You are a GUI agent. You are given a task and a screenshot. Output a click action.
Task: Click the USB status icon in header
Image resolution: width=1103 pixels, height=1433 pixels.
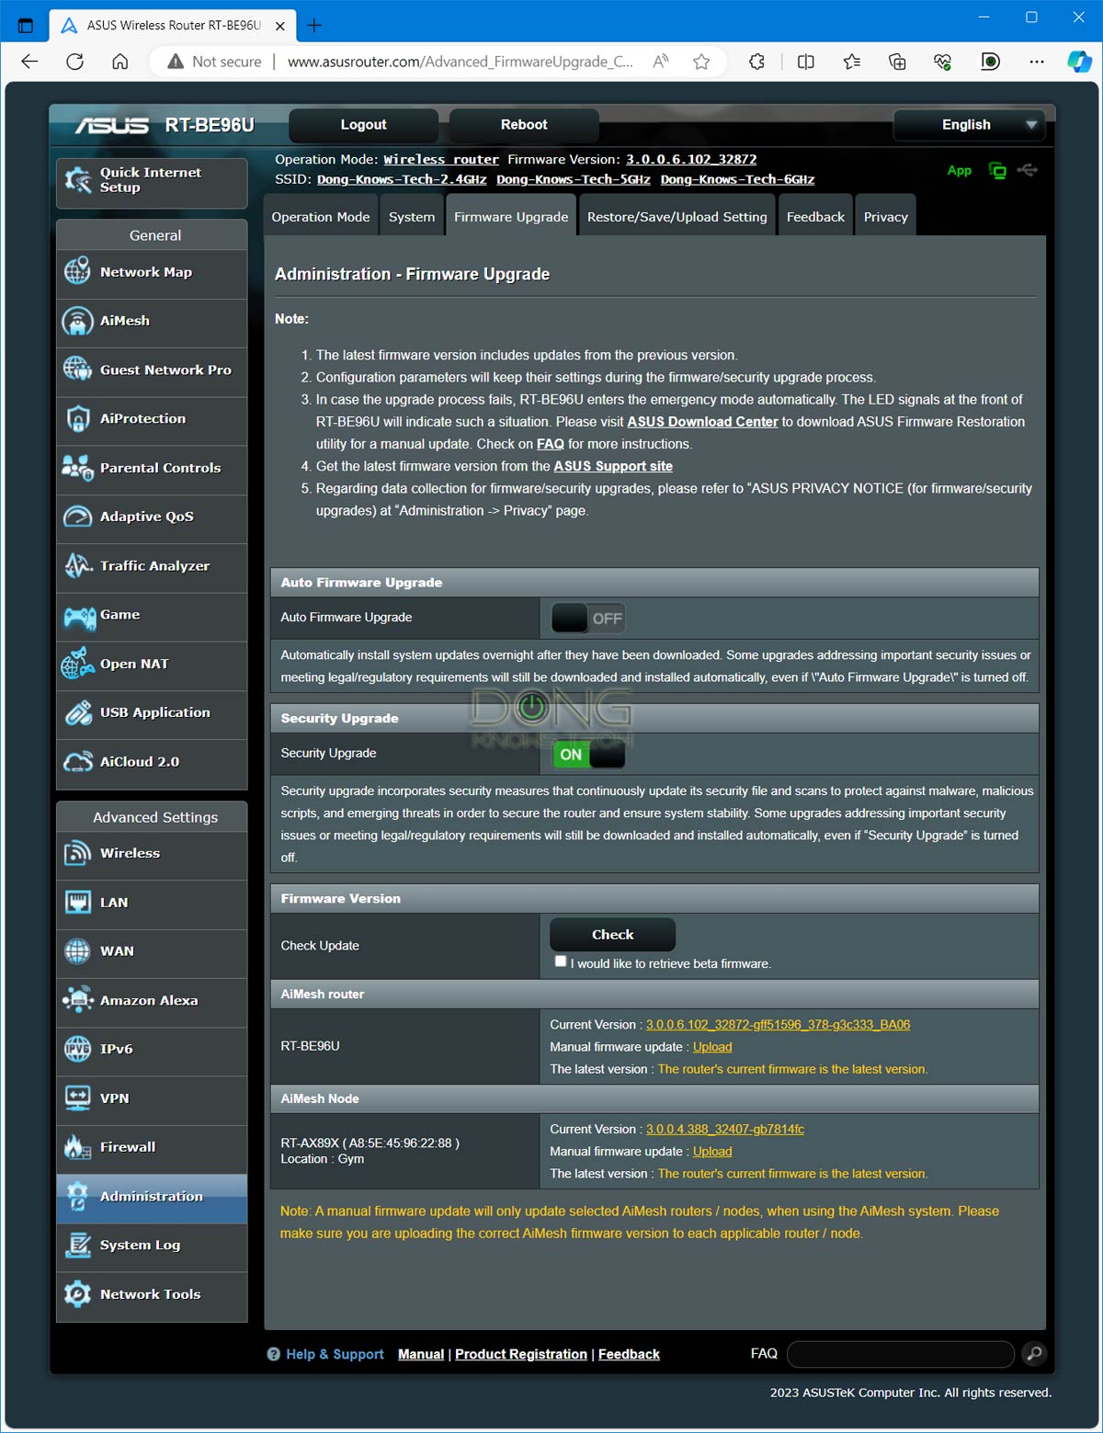click(x=1028, y=170)
